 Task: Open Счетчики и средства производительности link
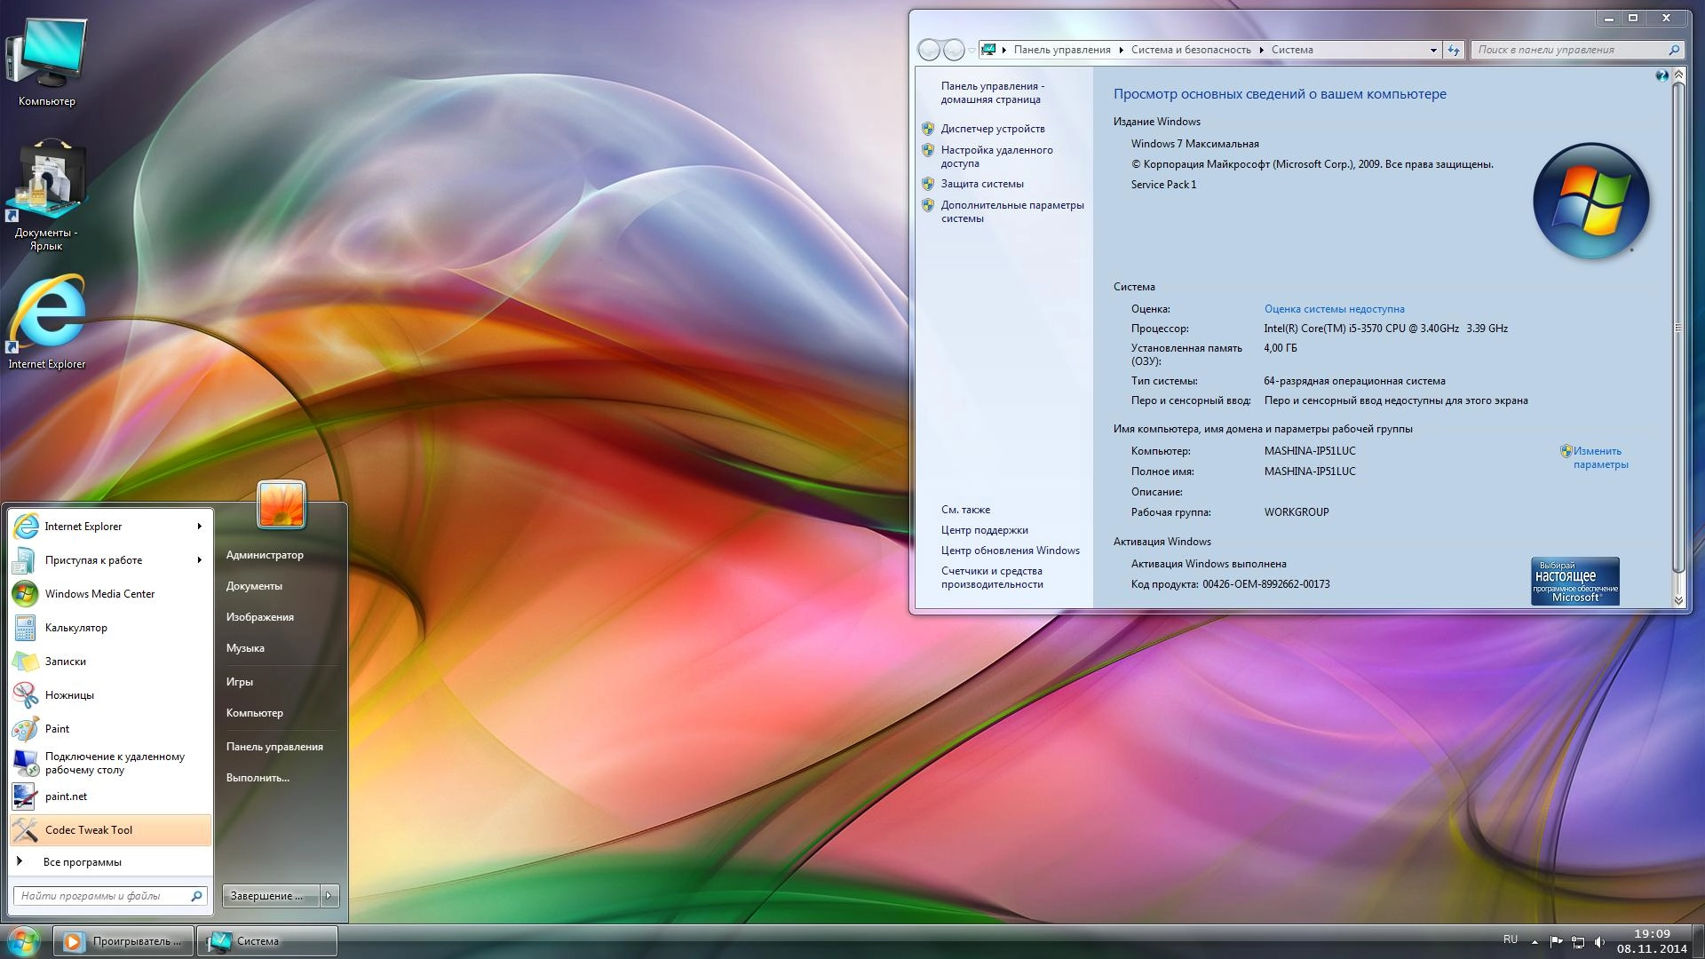tap(992, 577)
